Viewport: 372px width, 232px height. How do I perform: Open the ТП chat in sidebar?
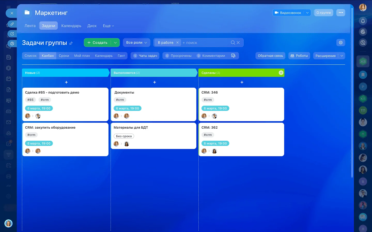tap(363, 110)
